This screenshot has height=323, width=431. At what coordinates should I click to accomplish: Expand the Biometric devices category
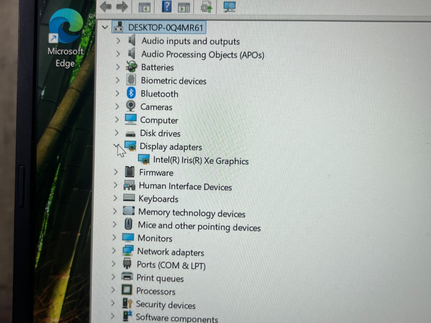[x=117, y=80]
